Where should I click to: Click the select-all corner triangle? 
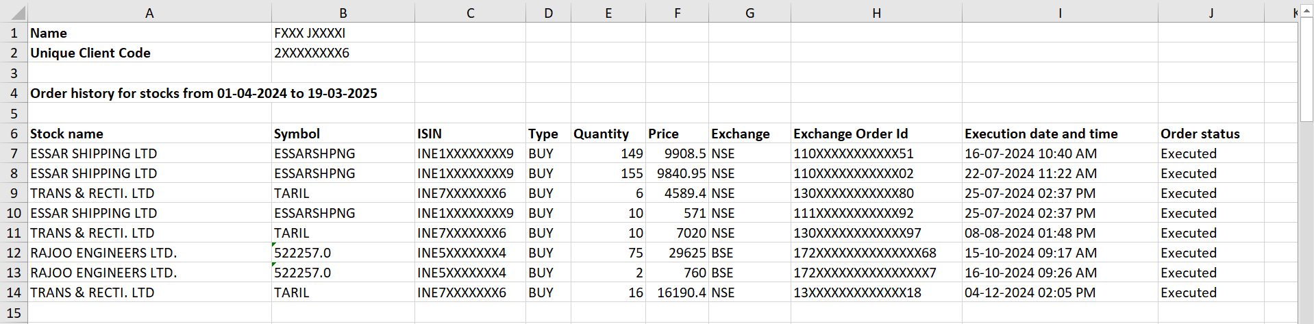pyautogui.click(x=14, y=12)
